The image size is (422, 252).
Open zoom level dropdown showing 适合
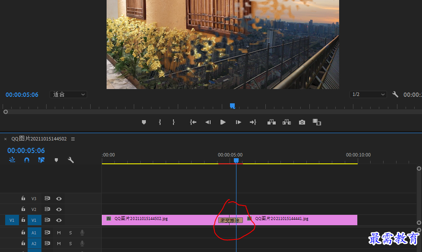tap(68, 94)
